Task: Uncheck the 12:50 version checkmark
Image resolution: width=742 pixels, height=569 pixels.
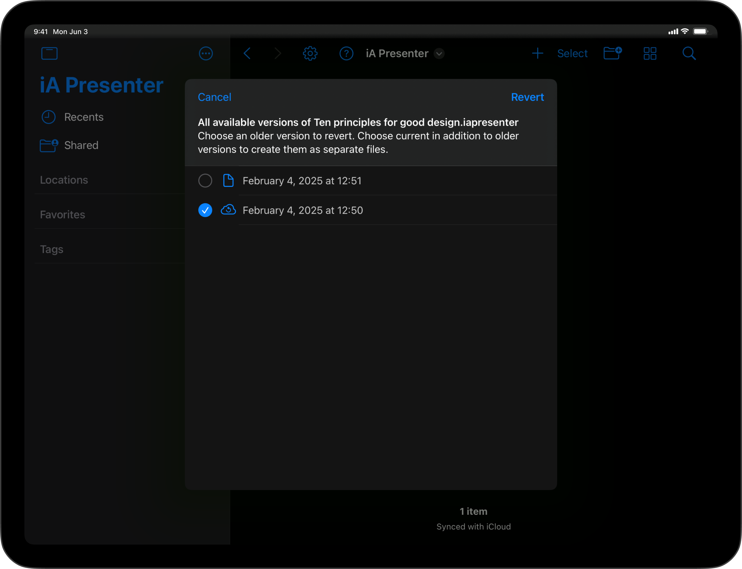Action: click(x=205, y=210)
